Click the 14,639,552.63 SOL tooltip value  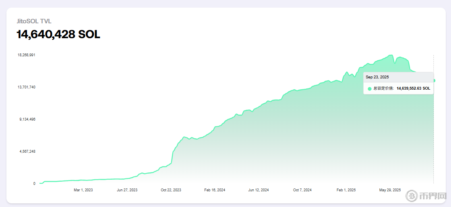click(413, 88)
